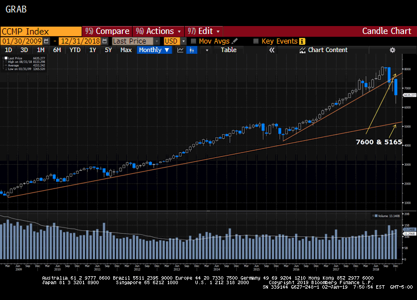Open chart settings gear icon
This screenshot has height=300, width=417.
point(392,50)
